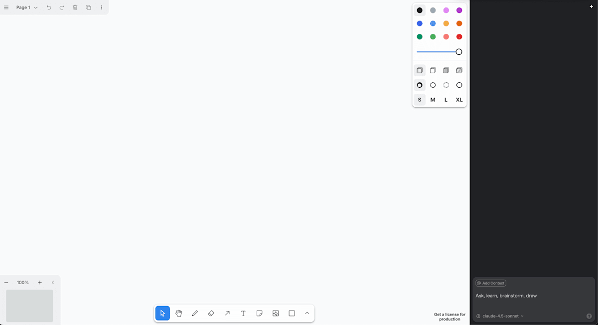Pick the light violet color swatch
Image resolution: width=598 pixels, height=325 pixels.
pyautogui.click(x=446, y=10)
